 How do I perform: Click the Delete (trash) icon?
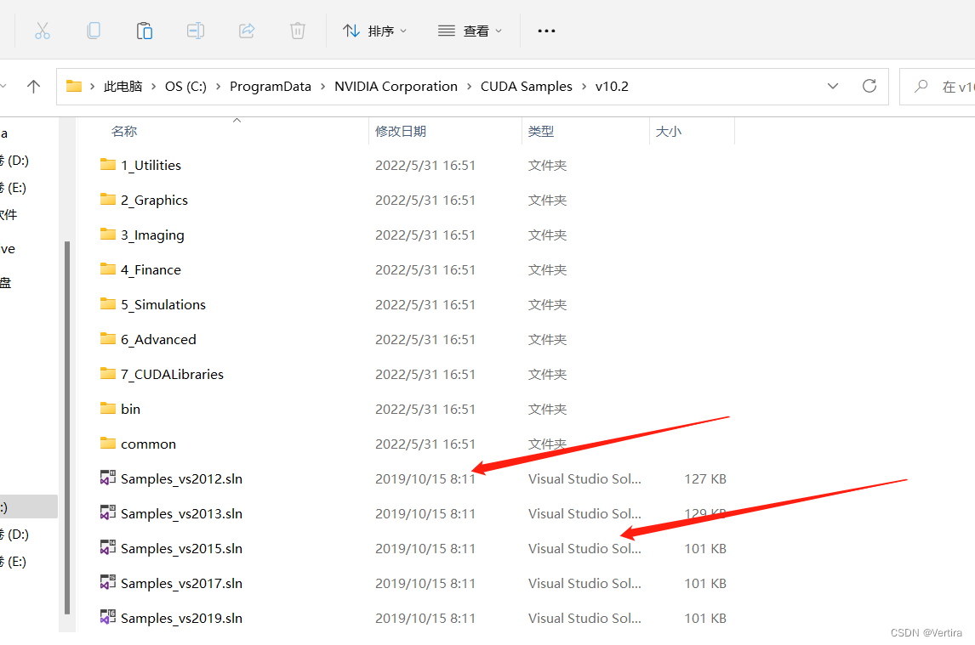297,31
